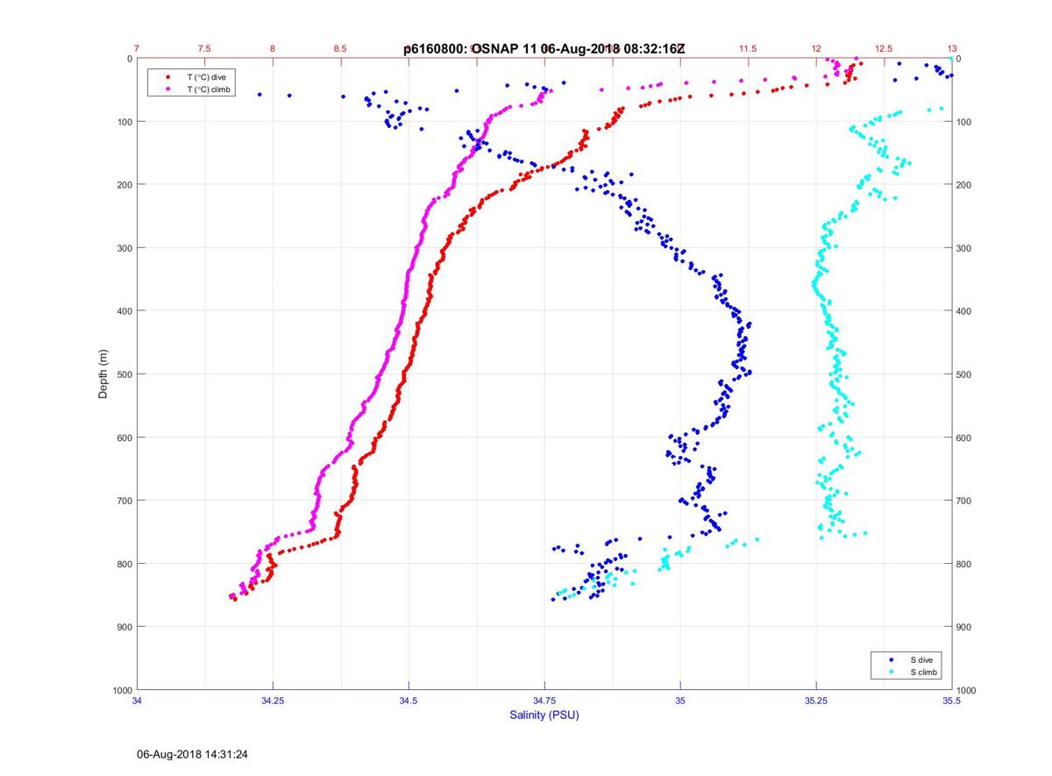Click salinity tick label '34.75'
The image size is (1052, 776).
pos(544,701)
